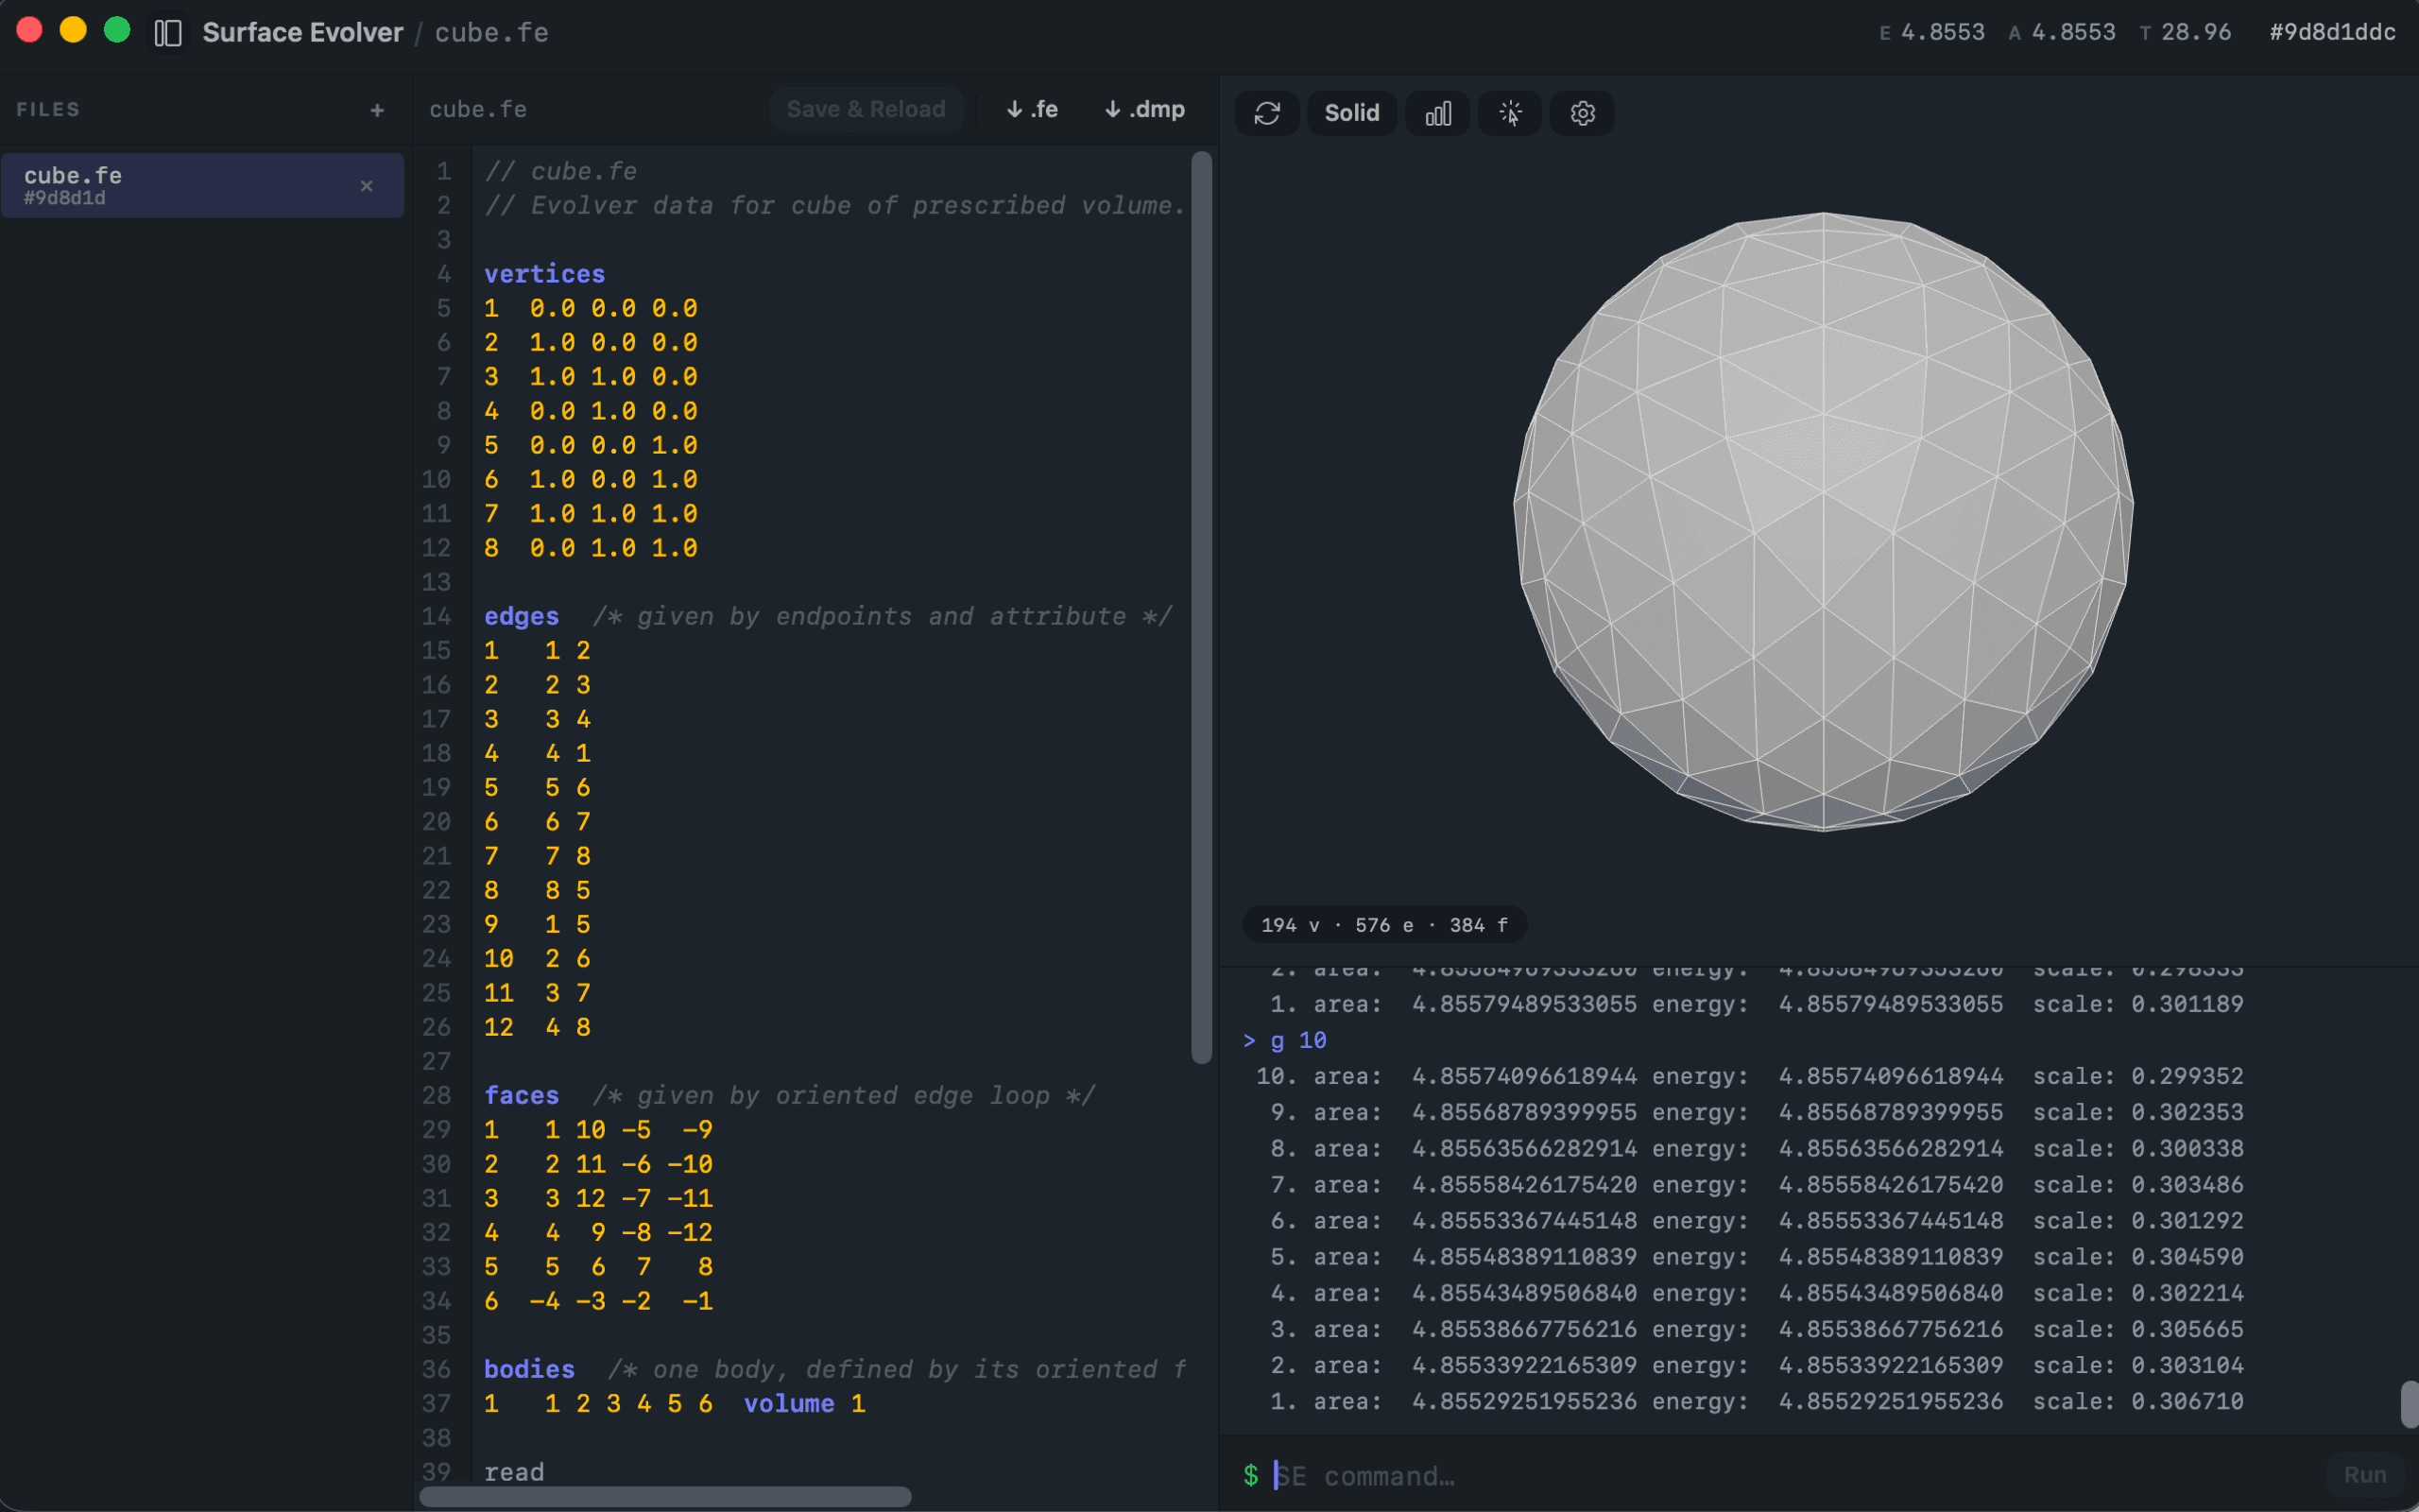
Task: Close the cube.fe file entry
Action: pos(367,186)
